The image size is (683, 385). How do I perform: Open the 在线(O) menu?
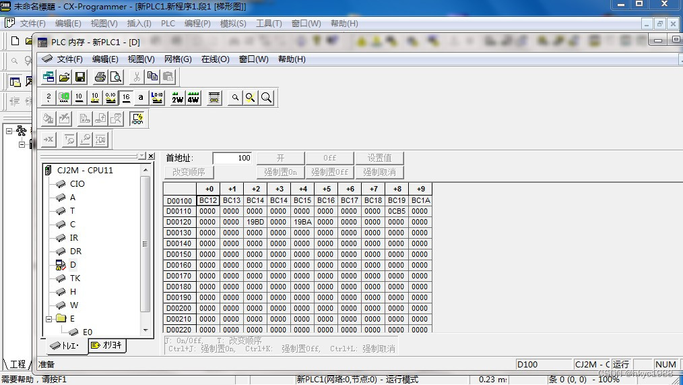point(215,59)
